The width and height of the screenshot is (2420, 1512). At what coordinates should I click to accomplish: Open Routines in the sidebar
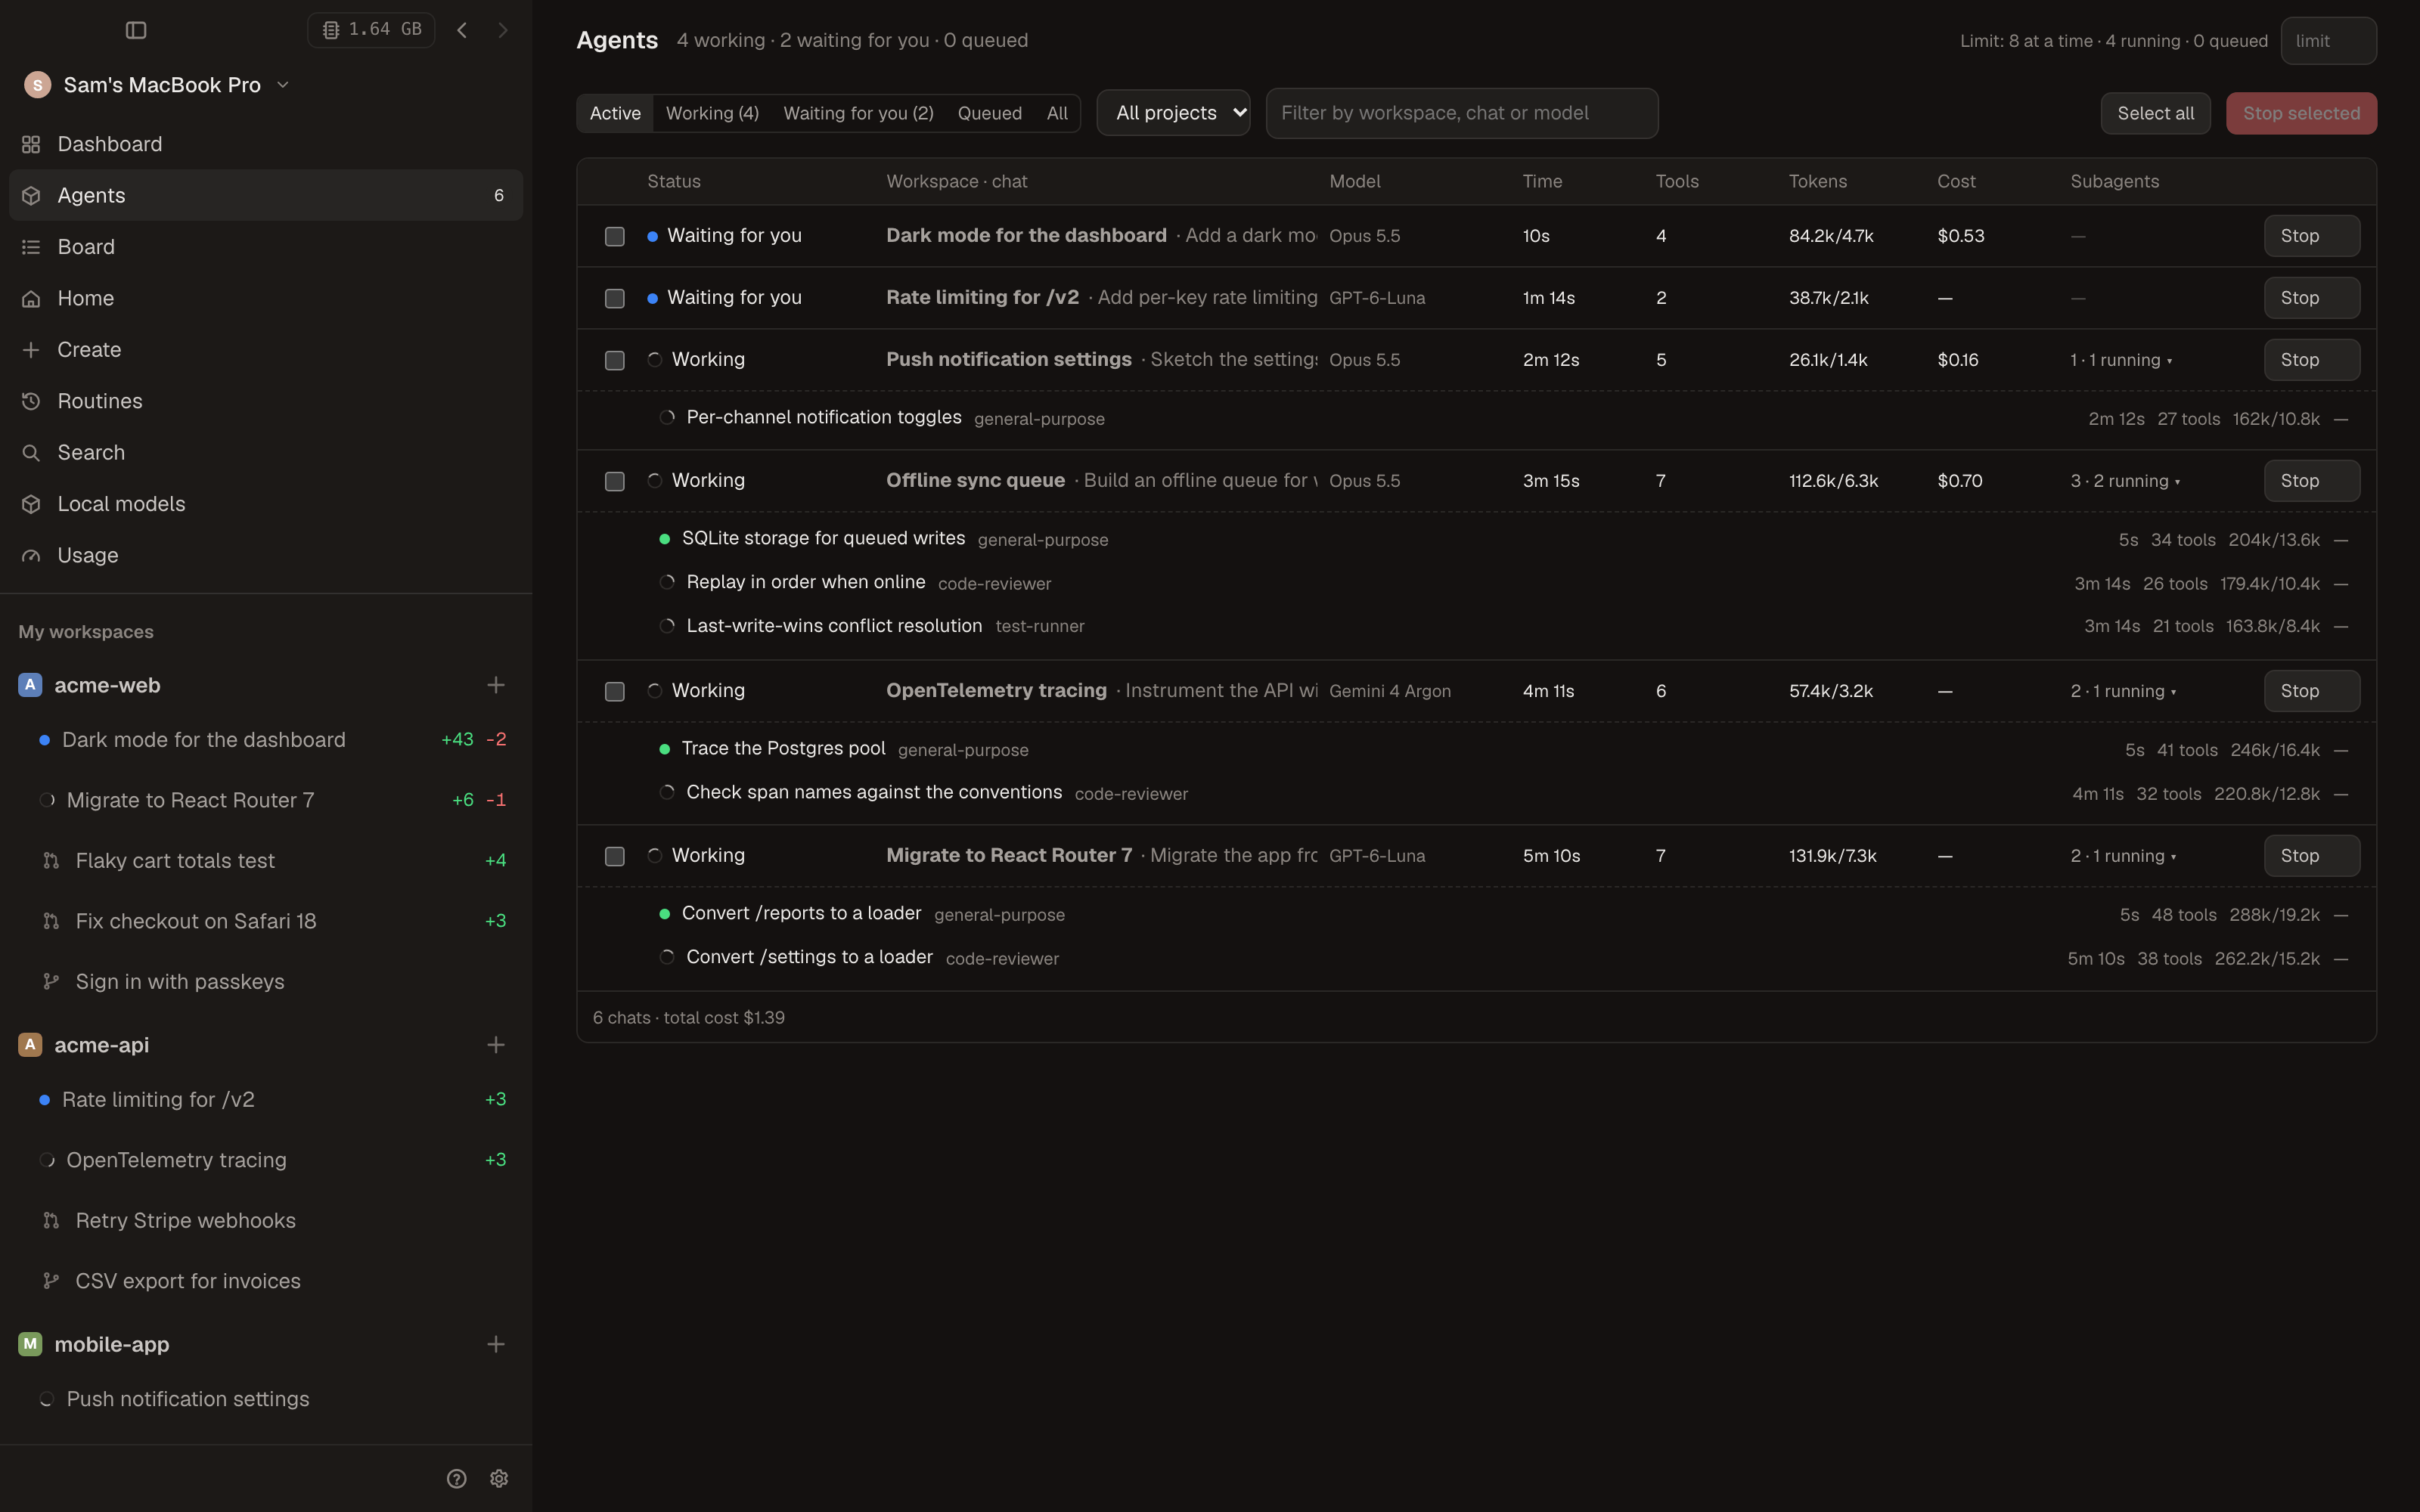click(x=266, y=401)
